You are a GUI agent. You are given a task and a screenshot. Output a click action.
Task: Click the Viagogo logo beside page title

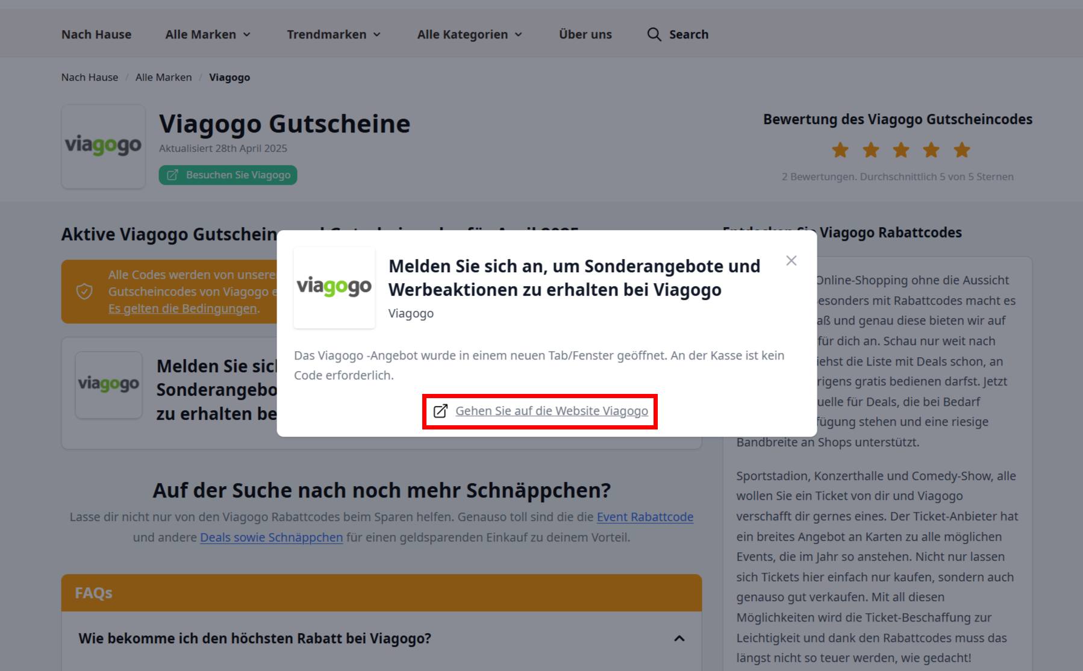[103, 146]
